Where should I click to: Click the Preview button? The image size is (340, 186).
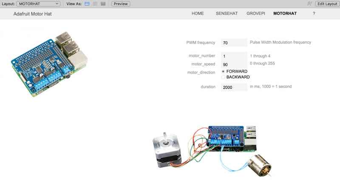(121, 4)
